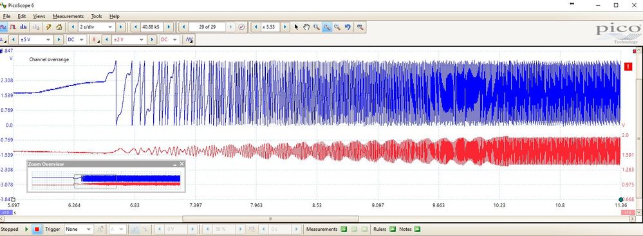Open Channel A DC coupling dropdown

tap(81, 40)
